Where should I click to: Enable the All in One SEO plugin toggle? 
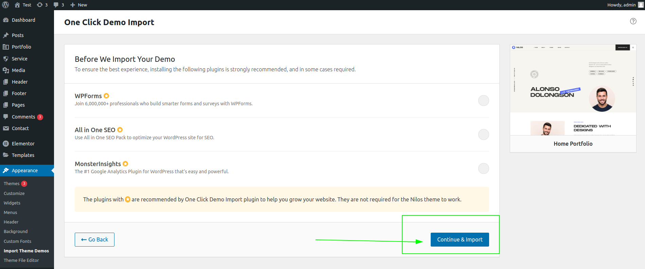484,134
